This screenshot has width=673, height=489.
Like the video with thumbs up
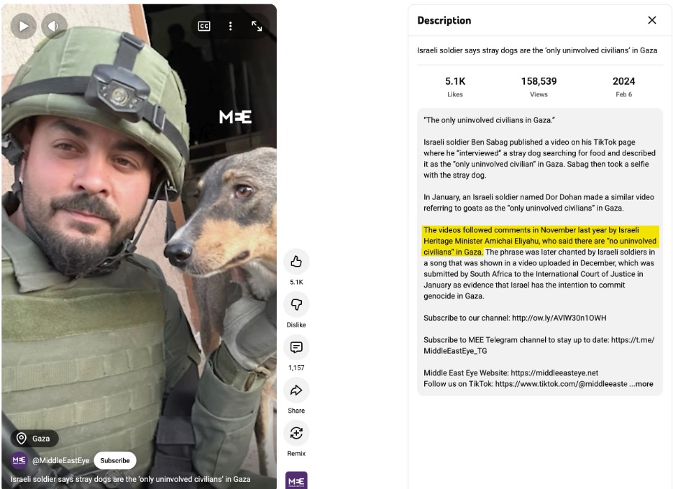(296, 261)
